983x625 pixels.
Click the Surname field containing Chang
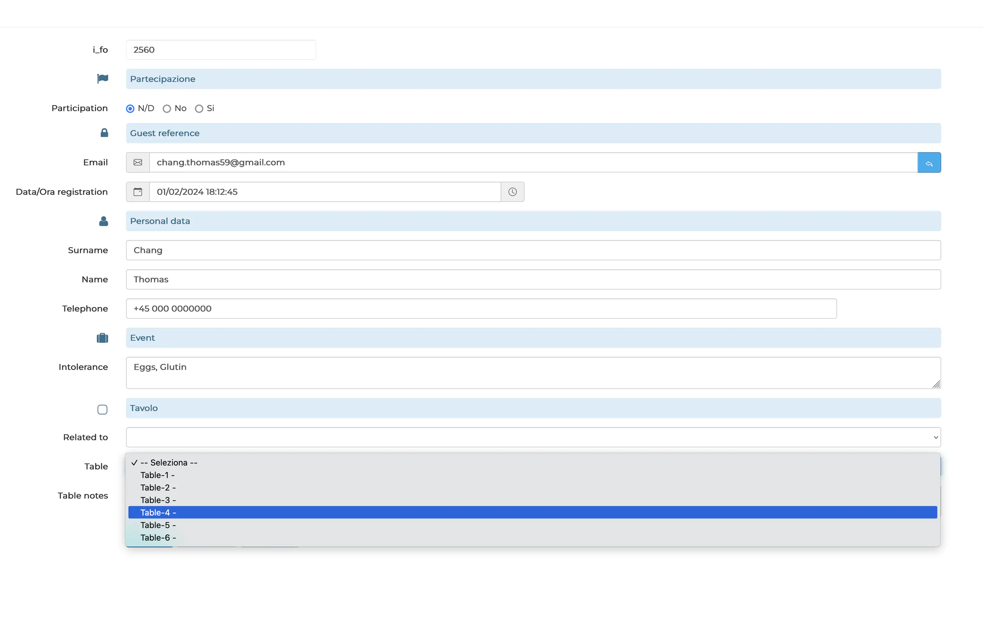(534, 250)
